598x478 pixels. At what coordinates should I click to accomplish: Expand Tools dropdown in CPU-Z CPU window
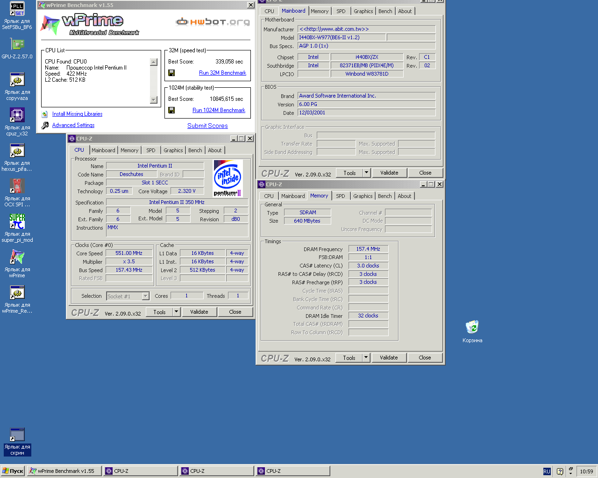177,312
